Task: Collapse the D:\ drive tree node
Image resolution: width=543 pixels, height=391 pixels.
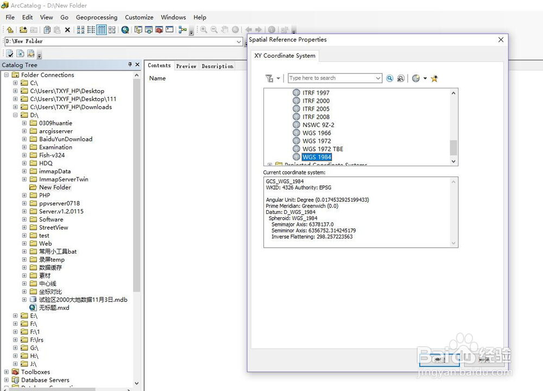Action: [15, 115]
